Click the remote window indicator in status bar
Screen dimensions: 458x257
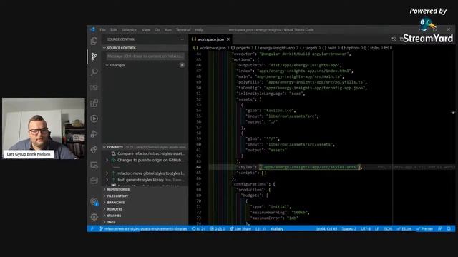point(92,228)
